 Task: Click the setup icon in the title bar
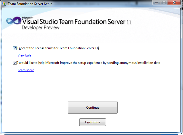click(x=4, y=4)
